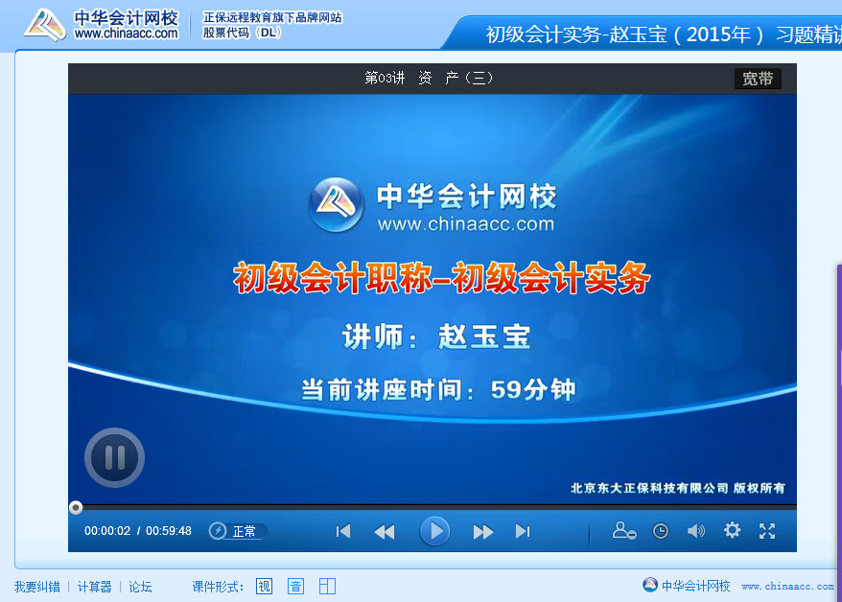Image resolution: width=842 pixels, height=602 pixels.
Task: Click the play button in control bar
Action: [434, 530]
